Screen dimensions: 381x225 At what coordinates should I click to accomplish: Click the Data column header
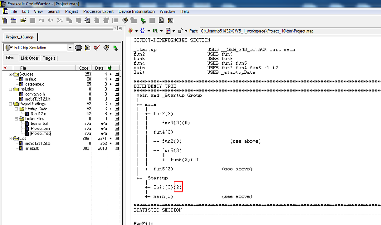tap(99, 68)
